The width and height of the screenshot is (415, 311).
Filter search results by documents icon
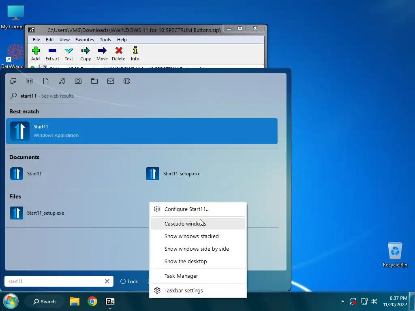pos(46,81)
